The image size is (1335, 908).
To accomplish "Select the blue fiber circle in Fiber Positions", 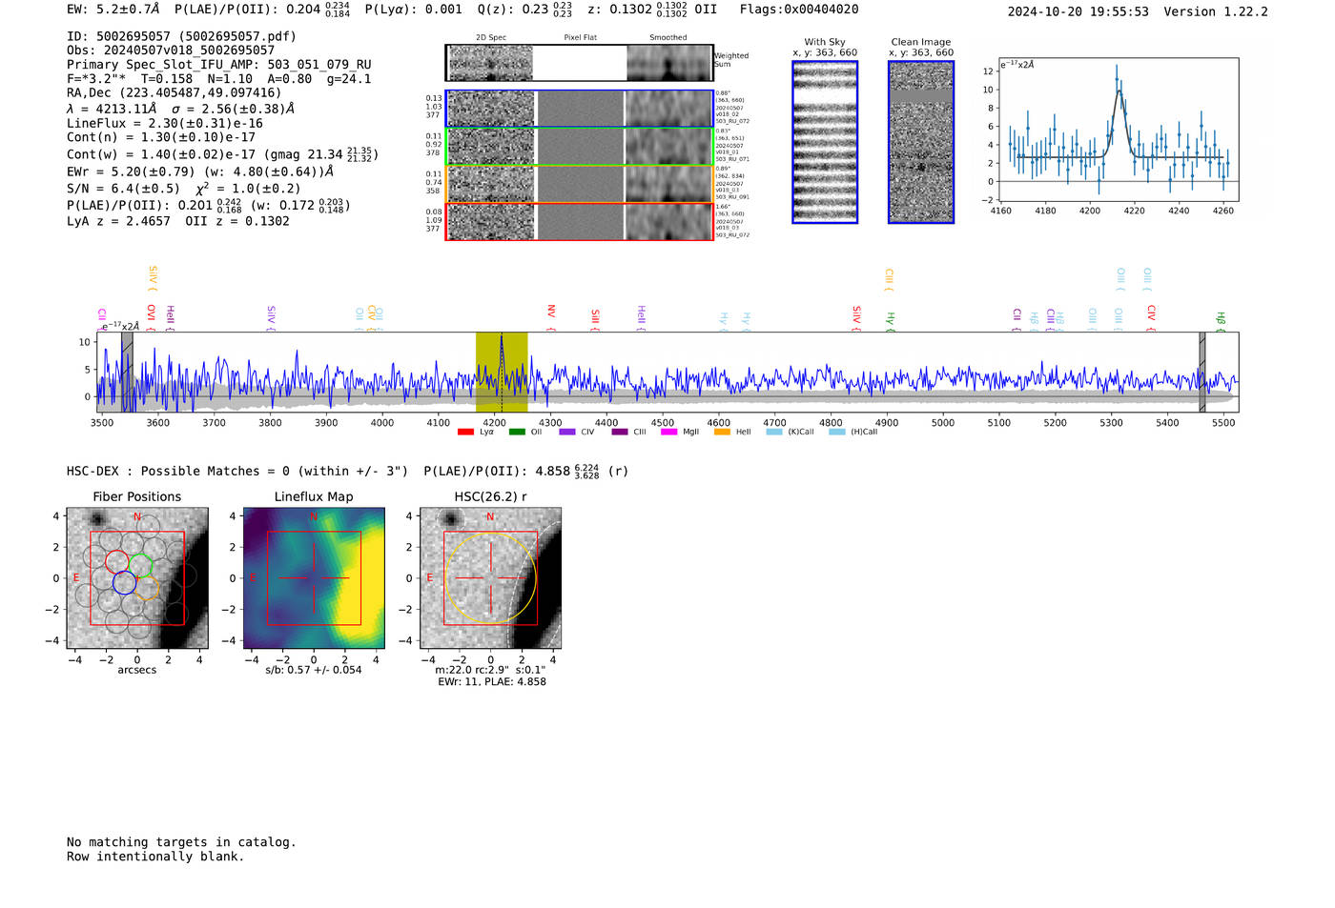I will click(x=124, y=582).
